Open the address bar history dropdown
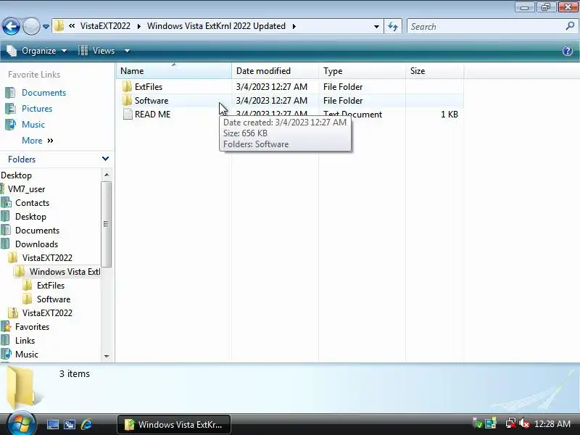The width and height of the screenshot is (580, 435). tap(376, 27)
